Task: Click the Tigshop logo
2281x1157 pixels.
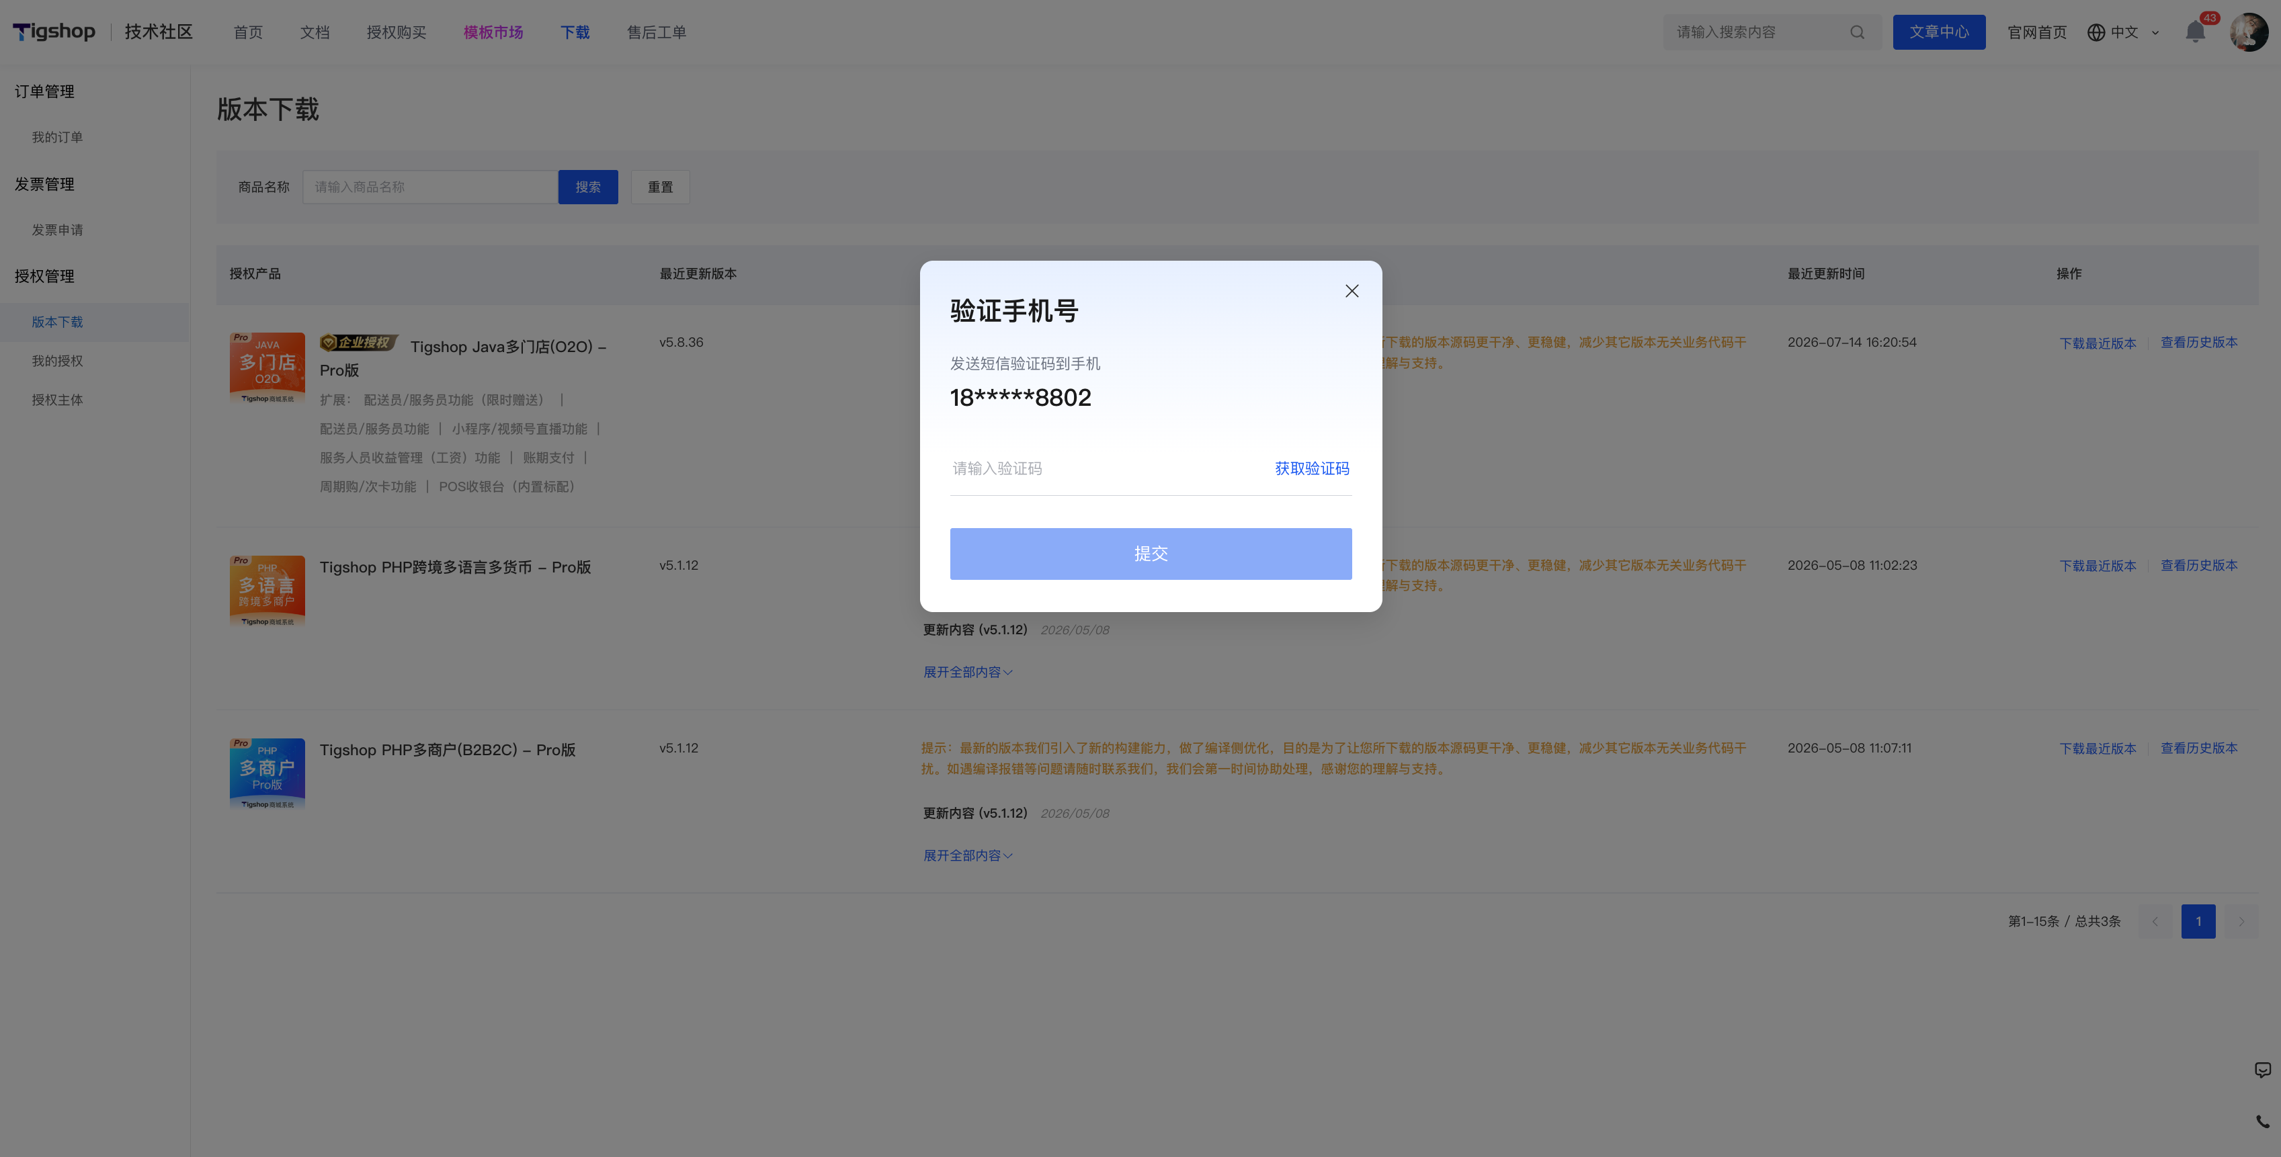Action: (x=54, y=32)
